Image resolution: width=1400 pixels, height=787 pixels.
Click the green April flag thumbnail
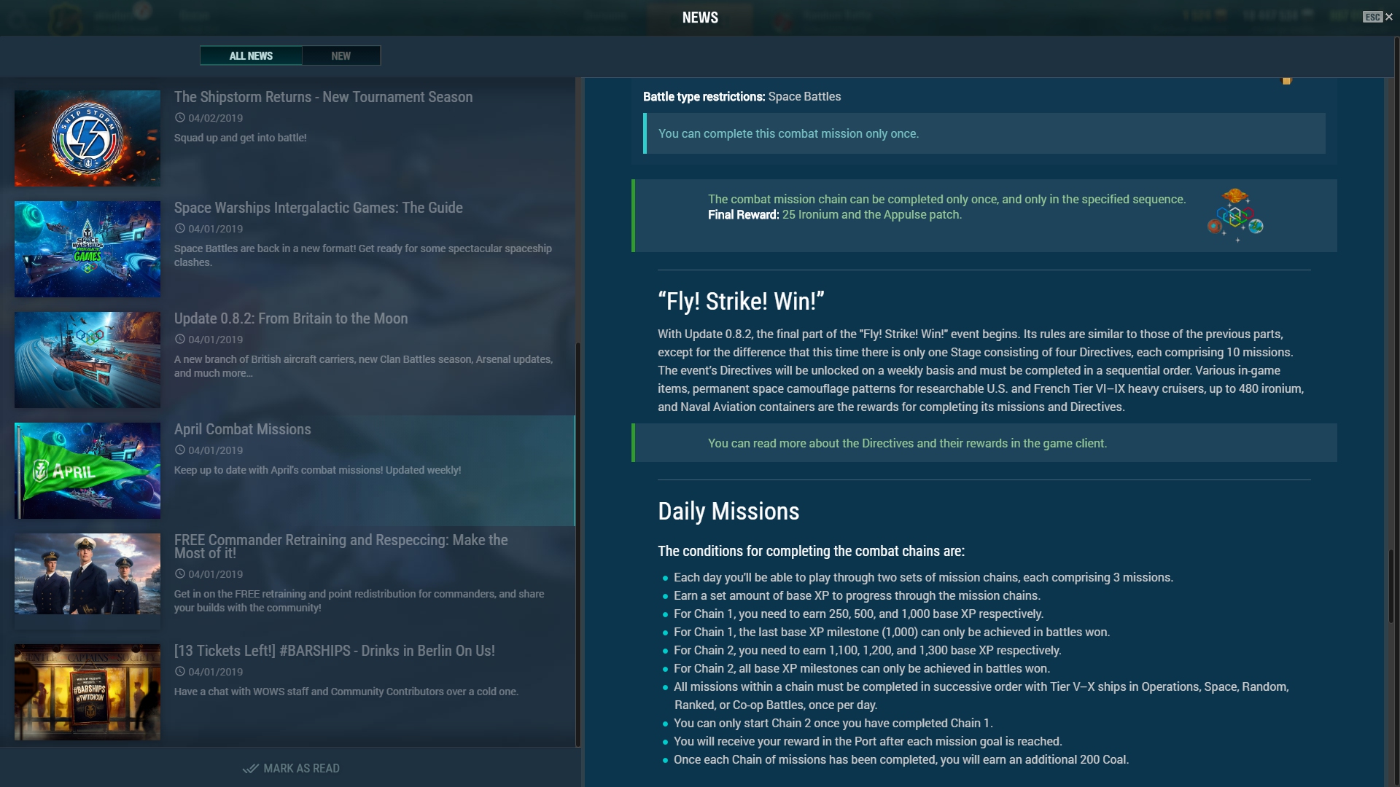[87, 471]
